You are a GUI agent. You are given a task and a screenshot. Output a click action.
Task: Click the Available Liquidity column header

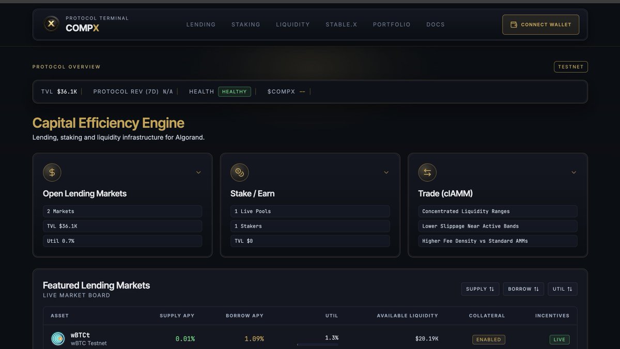click(408, 315)
